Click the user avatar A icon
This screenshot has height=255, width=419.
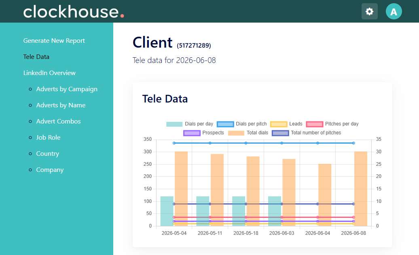click(394, 11)
